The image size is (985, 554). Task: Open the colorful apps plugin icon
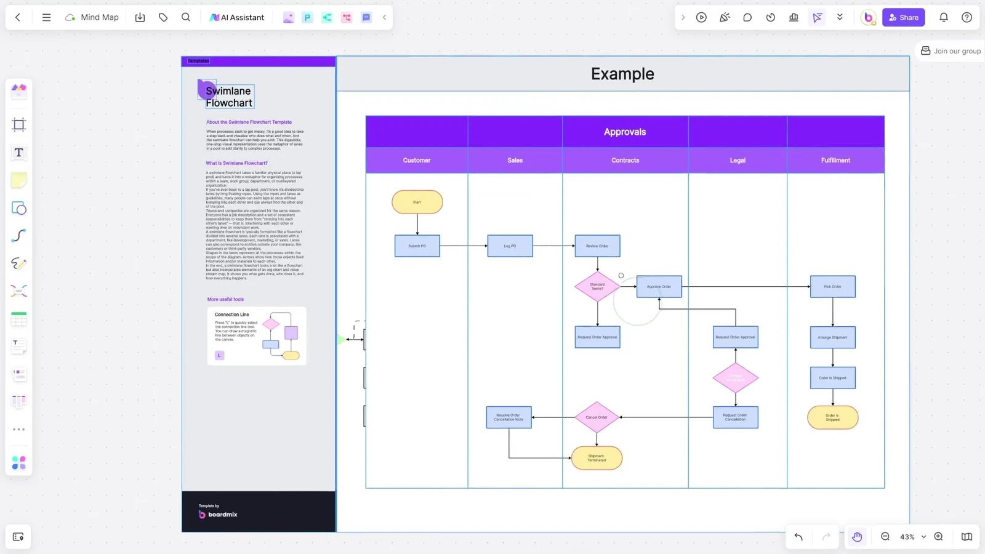point(19,463)
